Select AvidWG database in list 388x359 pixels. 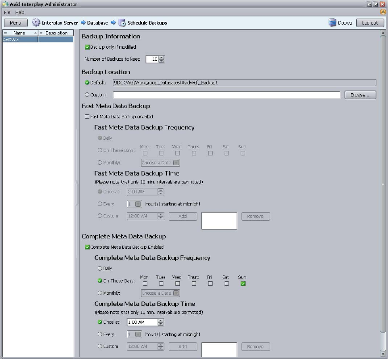point(38,39)
